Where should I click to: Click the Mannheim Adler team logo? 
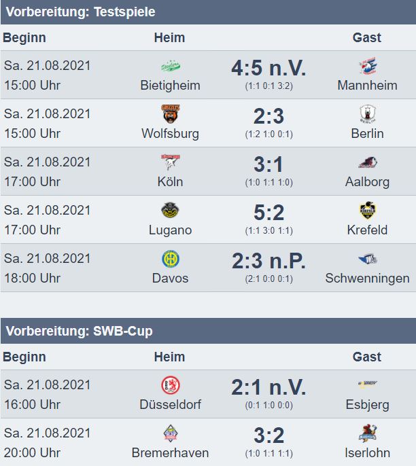pos(368,66)
